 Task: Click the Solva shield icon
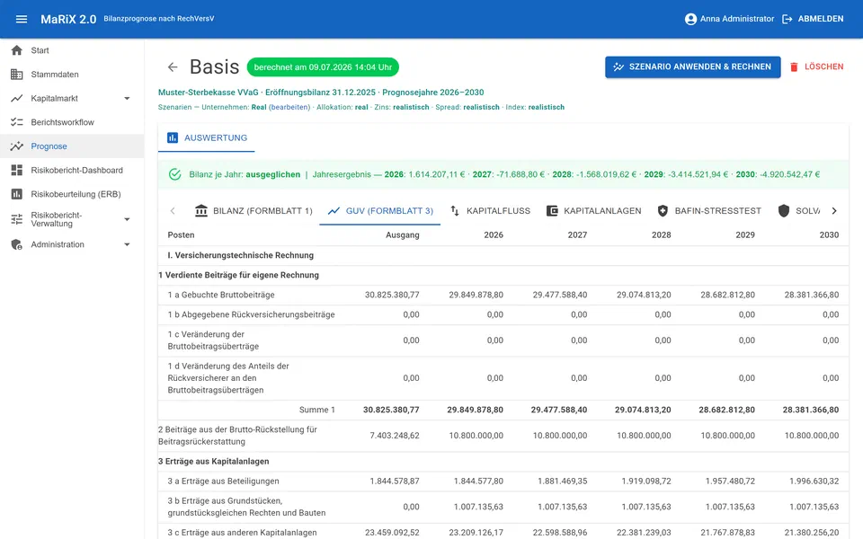click(784, 210)
